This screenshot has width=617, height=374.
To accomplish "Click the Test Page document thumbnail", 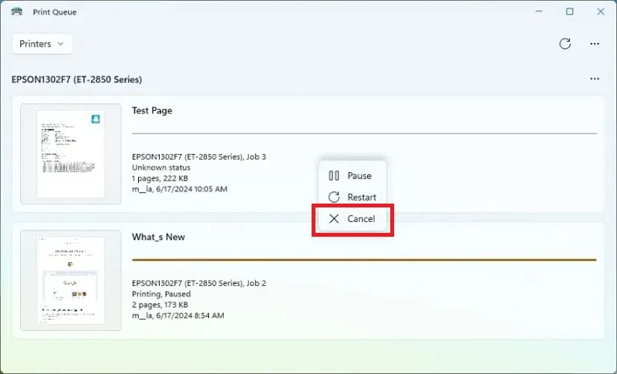I will pyautogui.click(x=71, y=153).
